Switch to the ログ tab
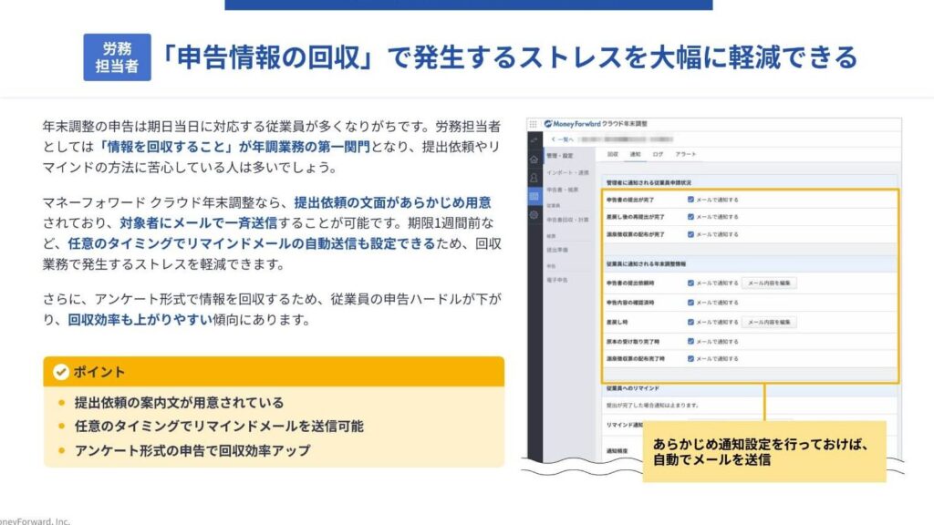This screenshot has width=934, height=525. [658, 155]
